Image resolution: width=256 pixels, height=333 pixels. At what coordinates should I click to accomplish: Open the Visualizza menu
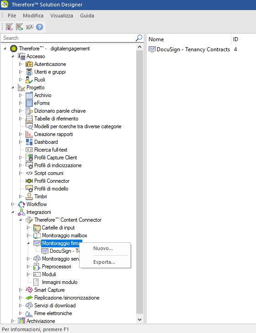point(62,16)
